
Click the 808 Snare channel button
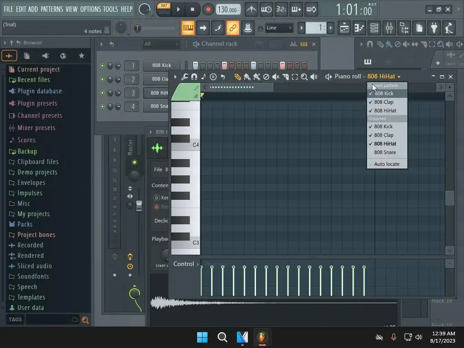tap(156, 106)
